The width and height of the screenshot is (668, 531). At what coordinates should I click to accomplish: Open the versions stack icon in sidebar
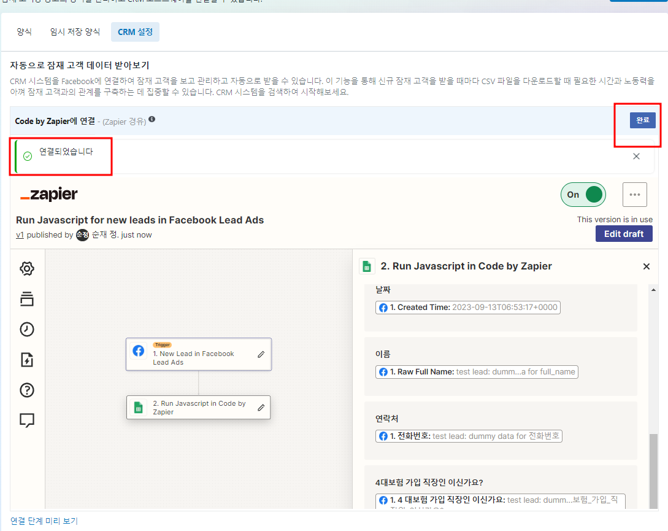(x=27, y=299)
